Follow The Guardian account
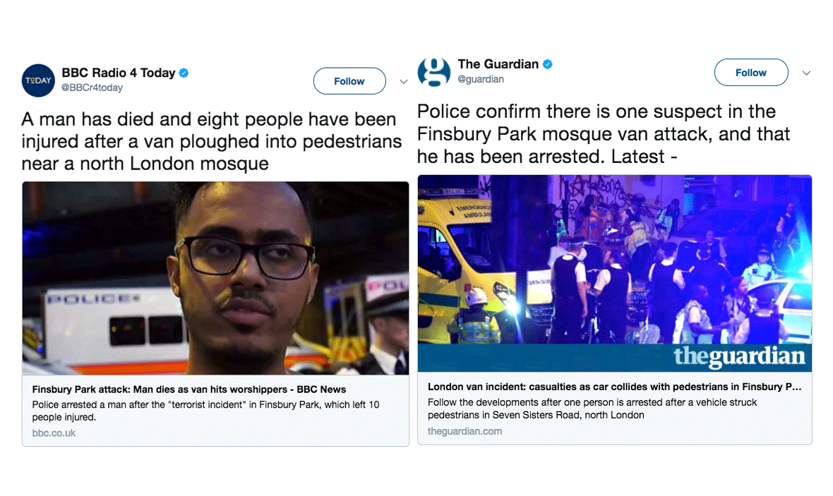This screenshot has height=496, width=833. pyautogui.click(x=751, y=73)
